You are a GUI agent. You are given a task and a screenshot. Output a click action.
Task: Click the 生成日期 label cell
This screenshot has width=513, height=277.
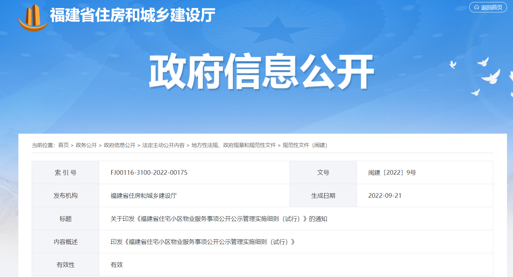pyautogui.click(x=323, y=196)
